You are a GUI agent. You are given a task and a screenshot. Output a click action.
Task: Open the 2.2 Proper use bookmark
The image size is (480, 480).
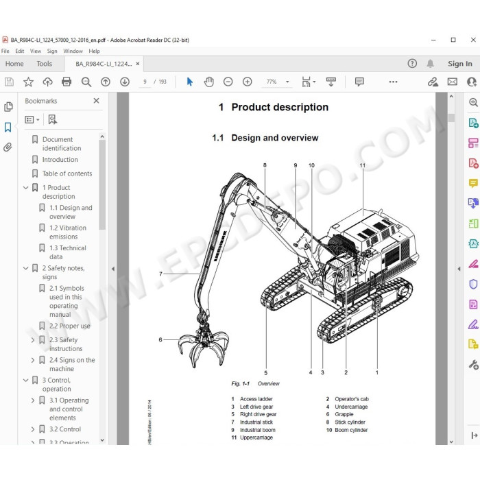point(70,326)
